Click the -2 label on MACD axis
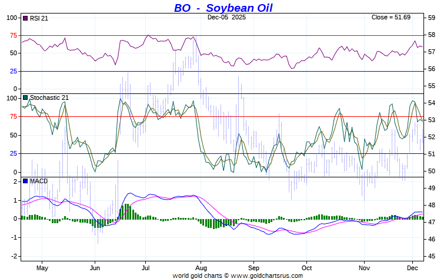 tap(14, 256)
